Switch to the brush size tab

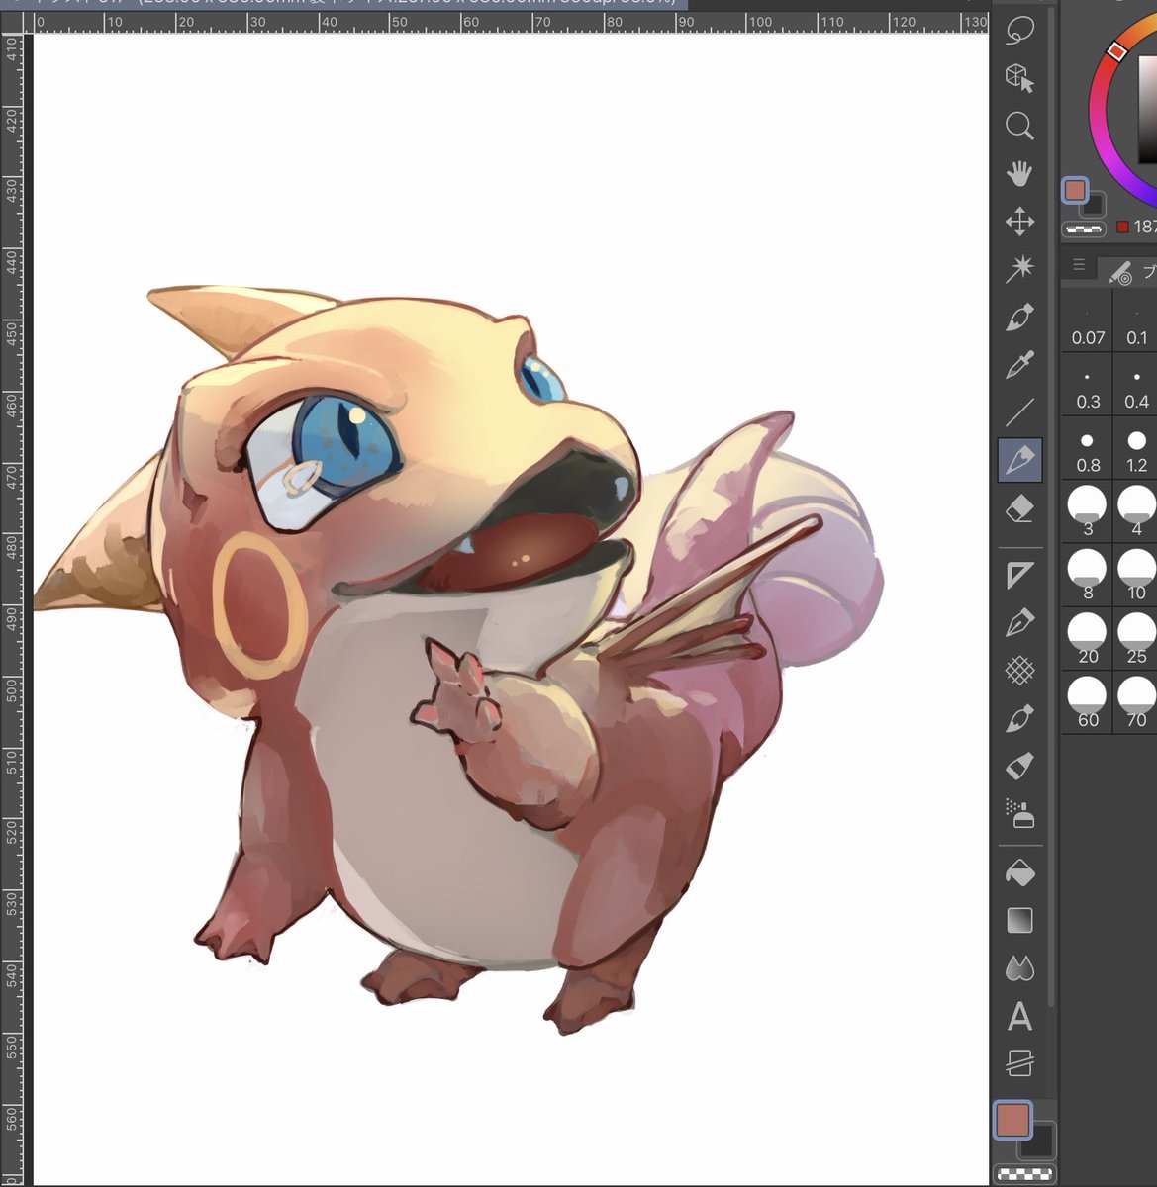coord(1129,271)
